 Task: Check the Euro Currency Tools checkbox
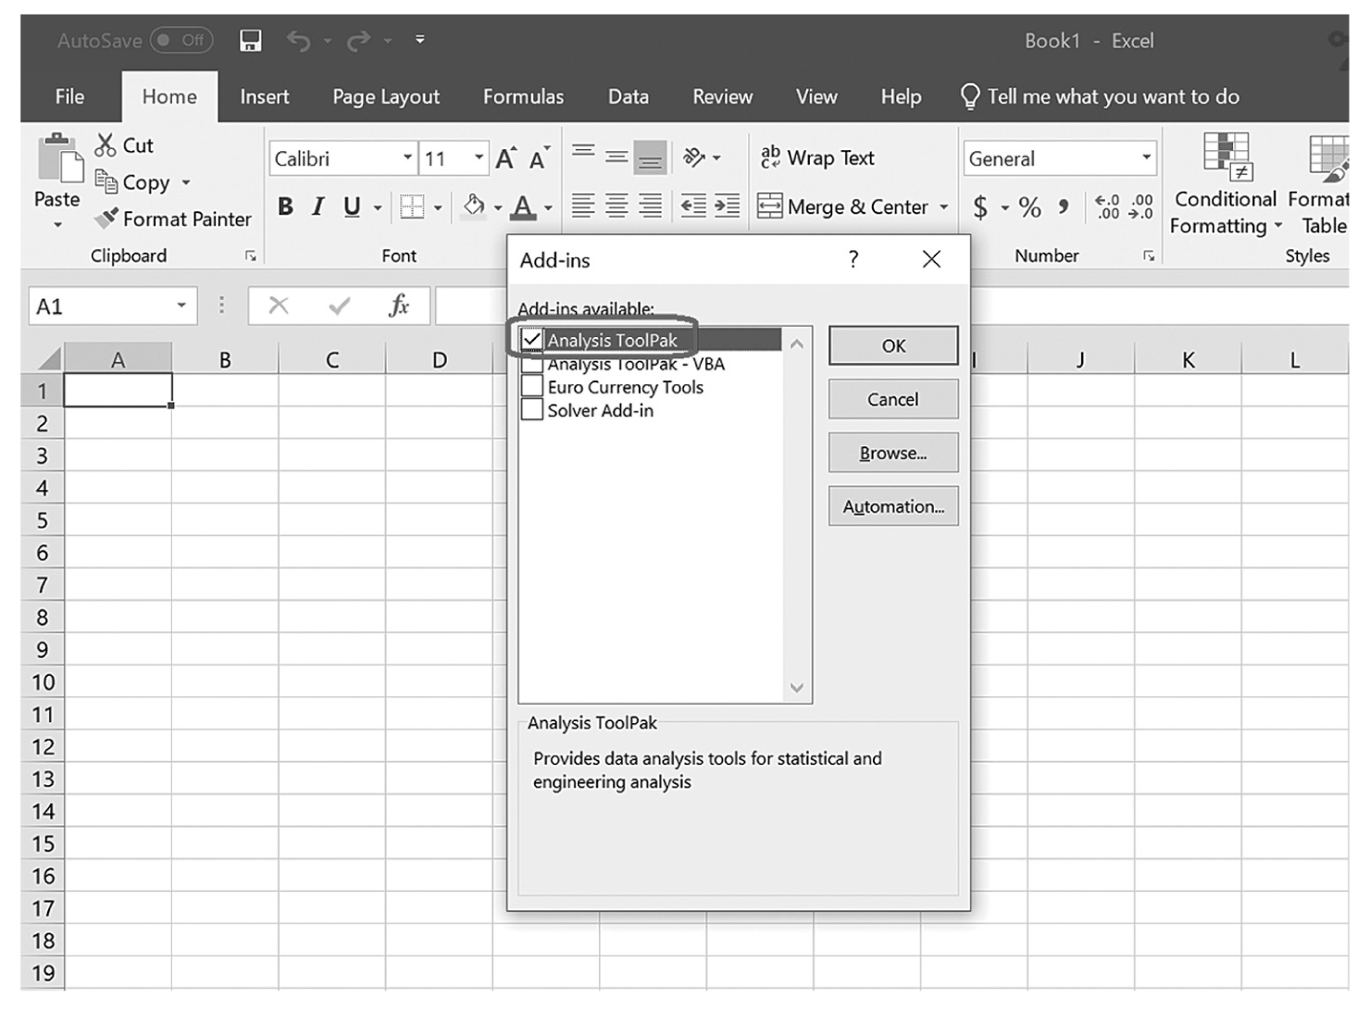click(x=532, y=387)
